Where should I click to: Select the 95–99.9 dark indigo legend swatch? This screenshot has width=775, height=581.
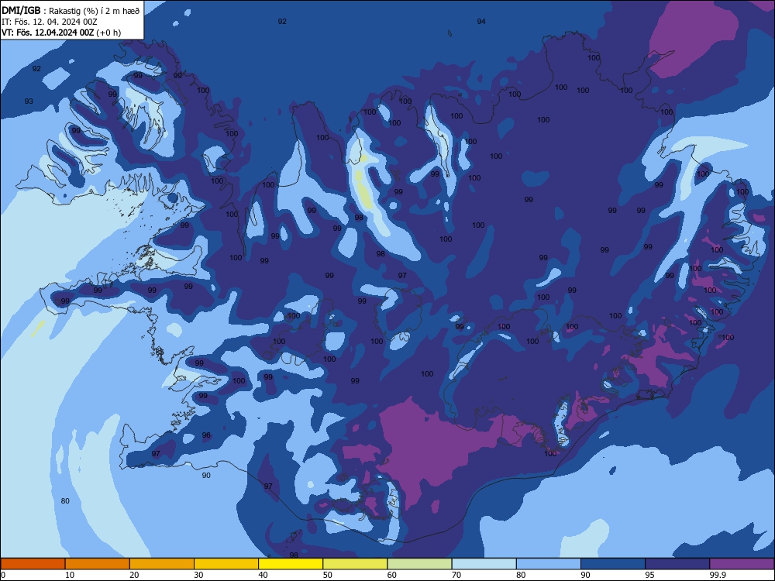[x=677, y=564]
